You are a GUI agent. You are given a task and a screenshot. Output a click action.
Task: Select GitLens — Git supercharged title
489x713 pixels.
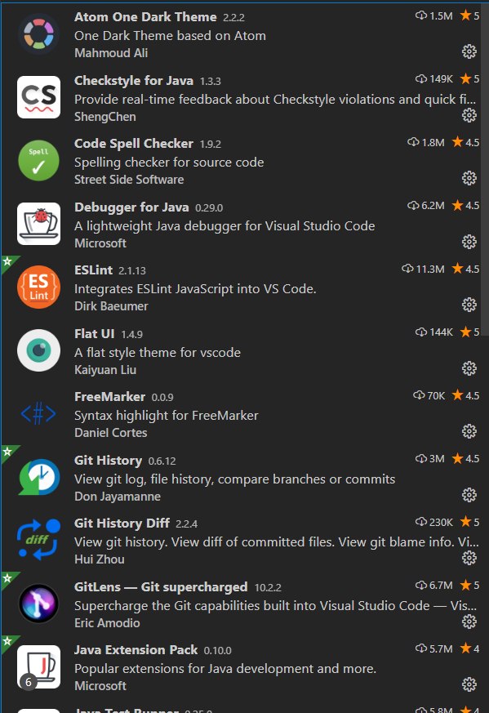tap(161, 586)
